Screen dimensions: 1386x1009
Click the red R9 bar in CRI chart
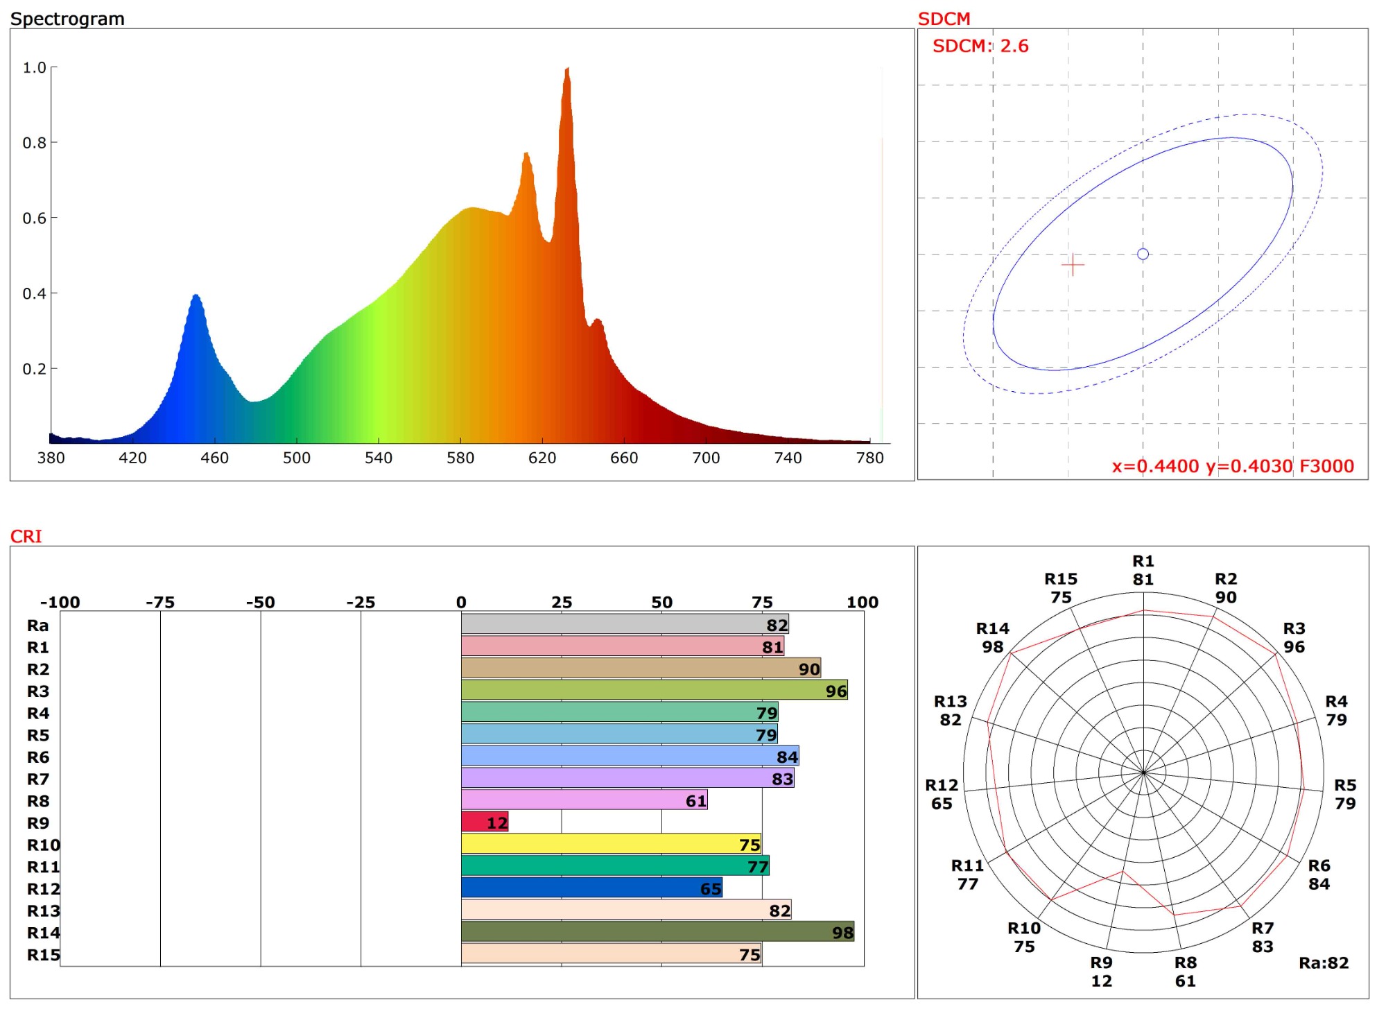click(x=484, y=822)
